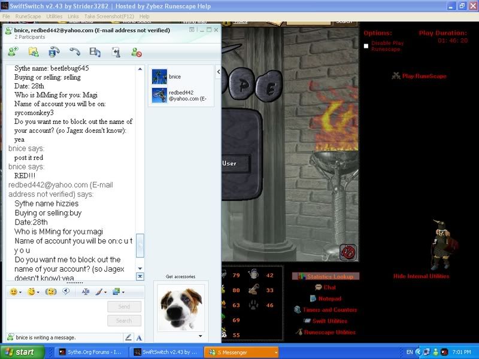Click inside the message input box

(56, 316)
